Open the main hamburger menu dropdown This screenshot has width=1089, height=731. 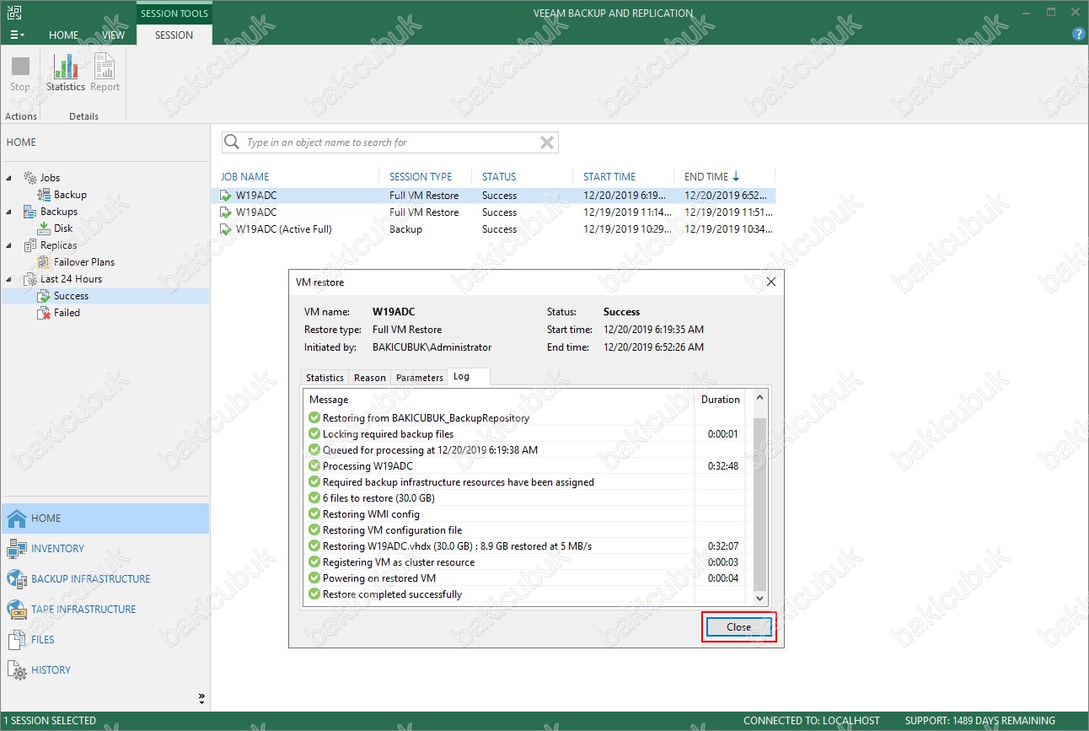click(x=17, y=35)
